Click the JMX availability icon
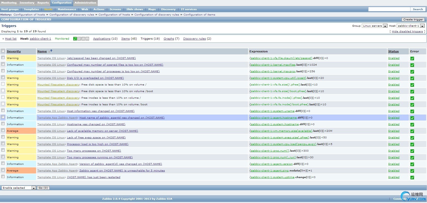 83,39
